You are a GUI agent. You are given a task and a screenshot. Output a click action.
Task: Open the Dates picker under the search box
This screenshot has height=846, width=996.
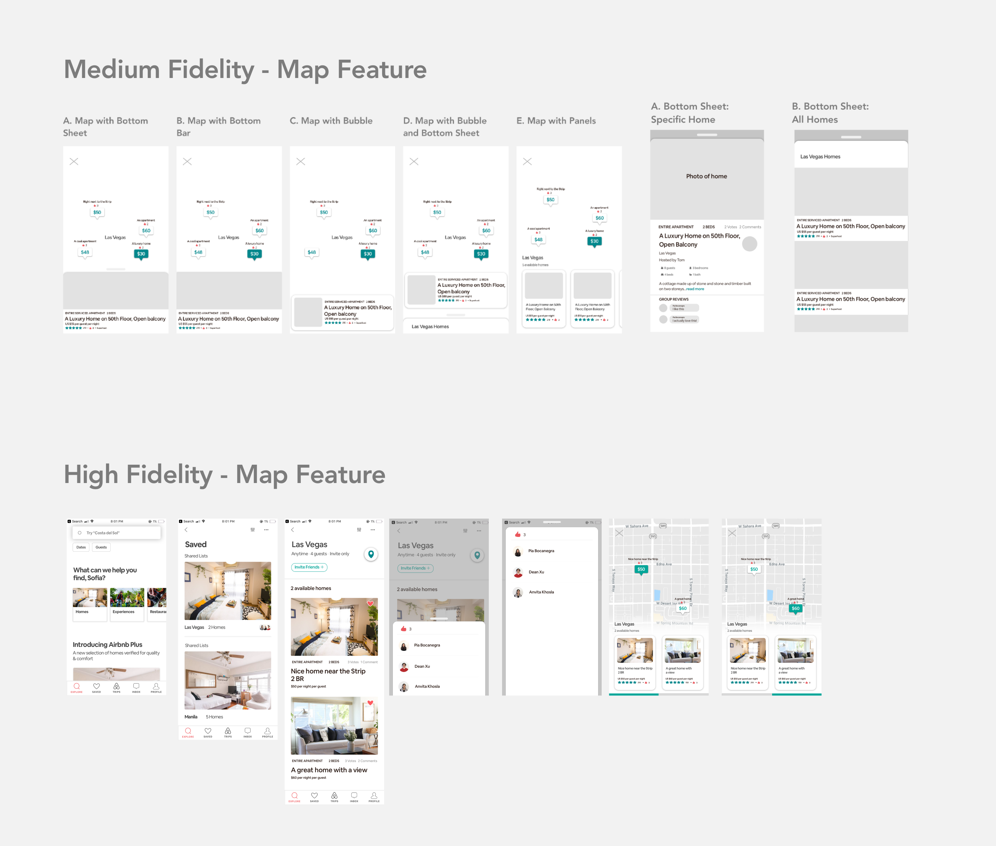pyautogui.click(x=81, y=547)
